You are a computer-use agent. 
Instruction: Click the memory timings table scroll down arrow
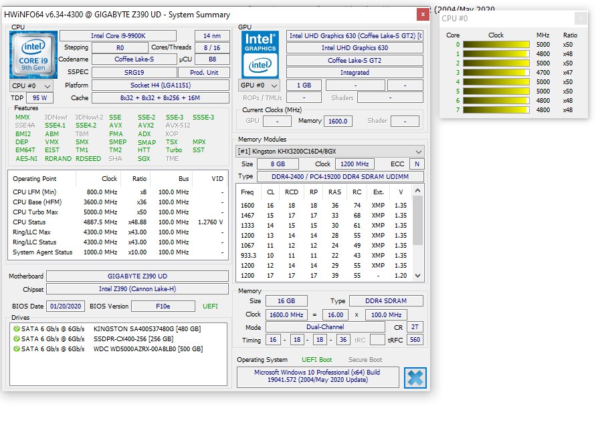(418, 275)
